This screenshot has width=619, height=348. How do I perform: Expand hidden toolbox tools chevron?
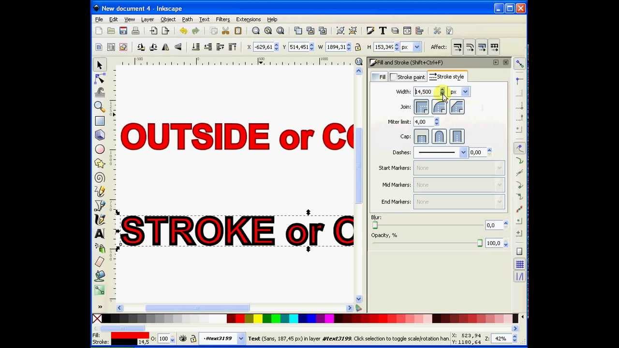coord(100,307)
